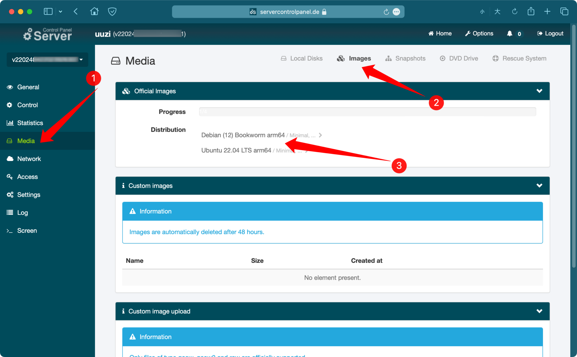
Task: Open the server selection dropdown
Action: coord(47,60)
